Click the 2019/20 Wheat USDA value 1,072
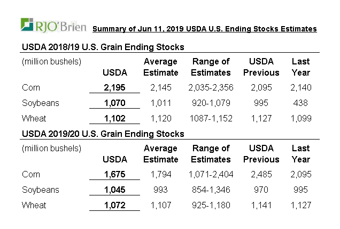Screen dimensions: 340x229 click(114, 205)
